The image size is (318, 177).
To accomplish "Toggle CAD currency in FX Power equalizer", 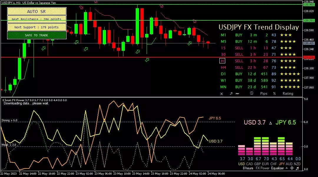I will (x=249, y=164).
